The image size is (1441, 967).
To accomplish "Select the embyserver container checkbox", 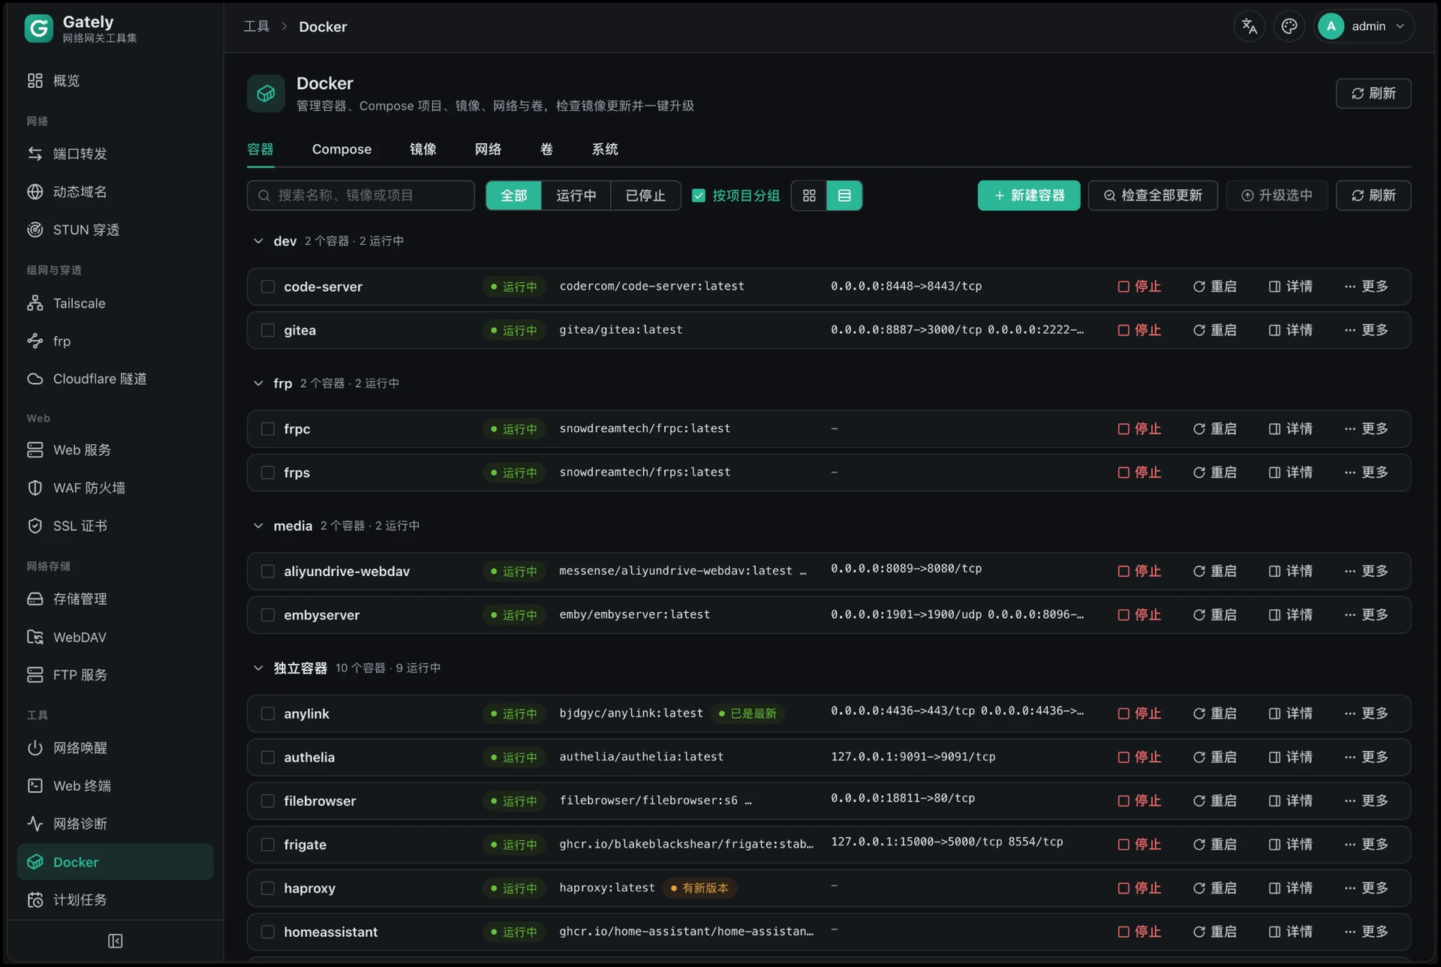I will (x=268, y=615).
